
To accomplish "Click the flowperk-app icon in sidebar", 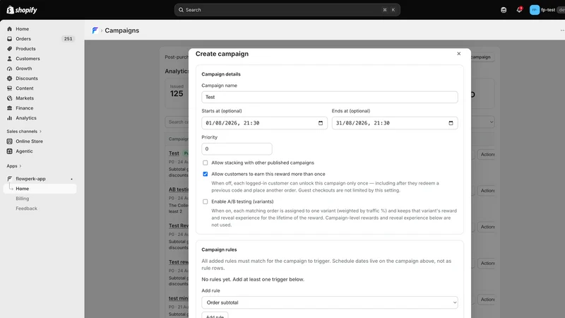I will coord(9,179).
